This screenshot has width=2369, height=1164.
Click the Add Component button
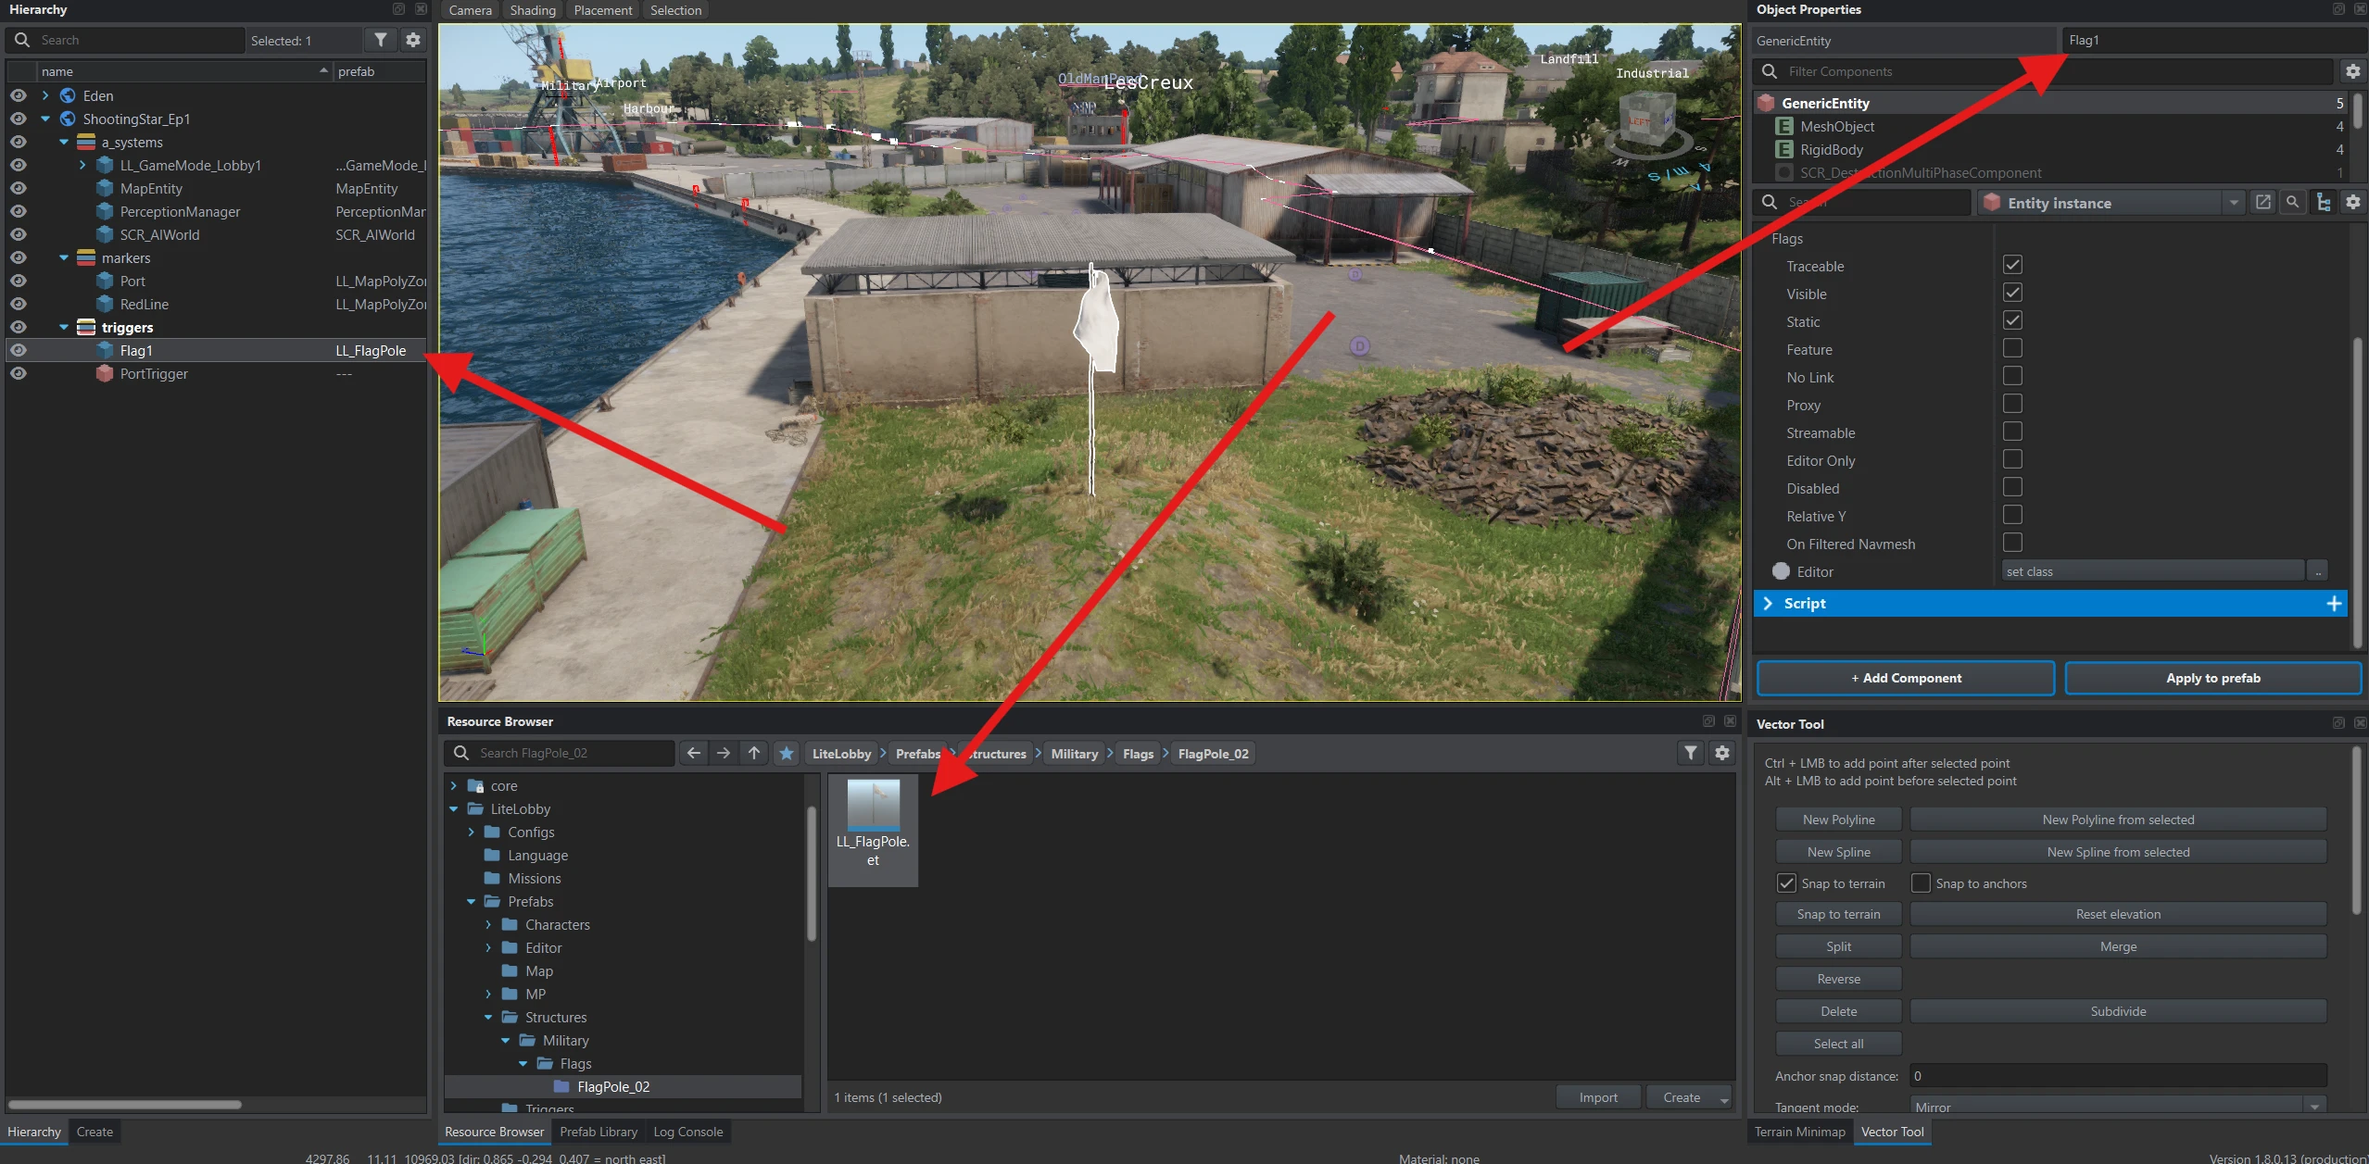tap(1906, 679)
